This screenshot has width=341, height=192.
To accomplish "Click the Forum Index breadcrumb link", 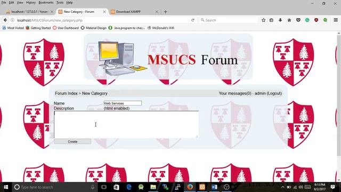I will [x=66, y=93].
